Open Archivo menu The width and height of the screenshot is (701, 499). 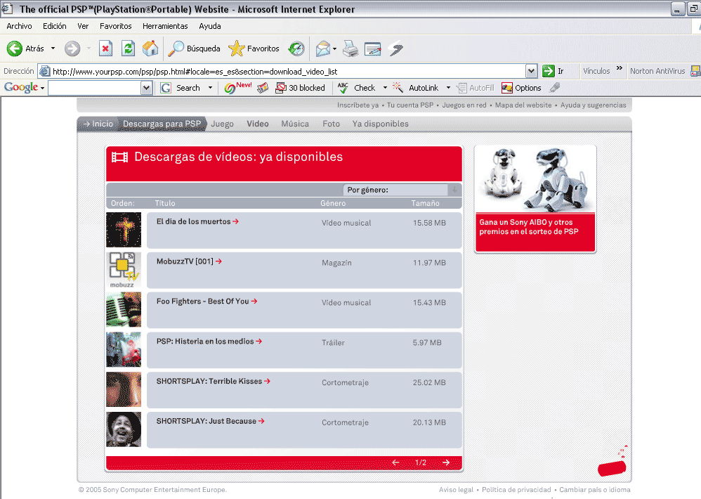[19, 26]
